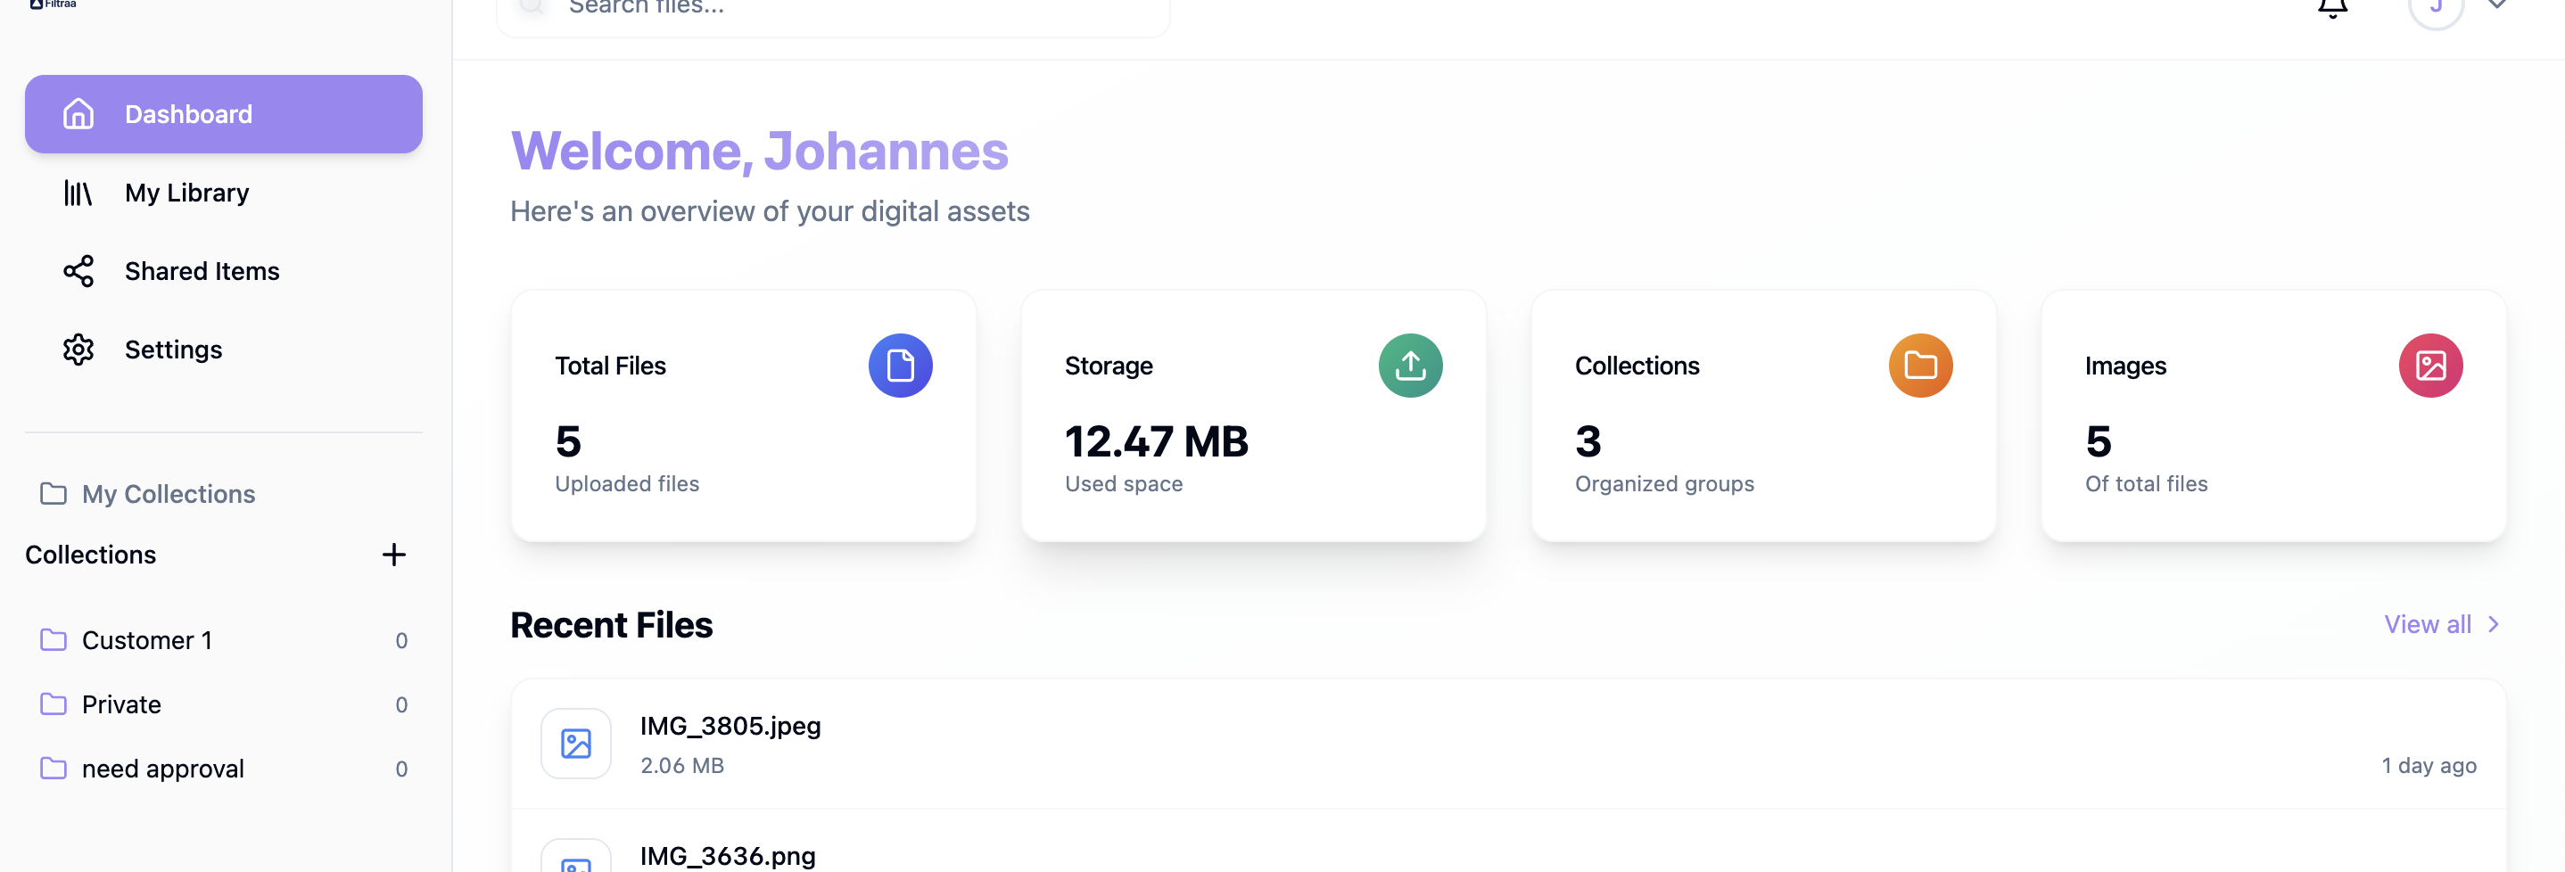Click the Dashboard home icon

coord(78,113)
